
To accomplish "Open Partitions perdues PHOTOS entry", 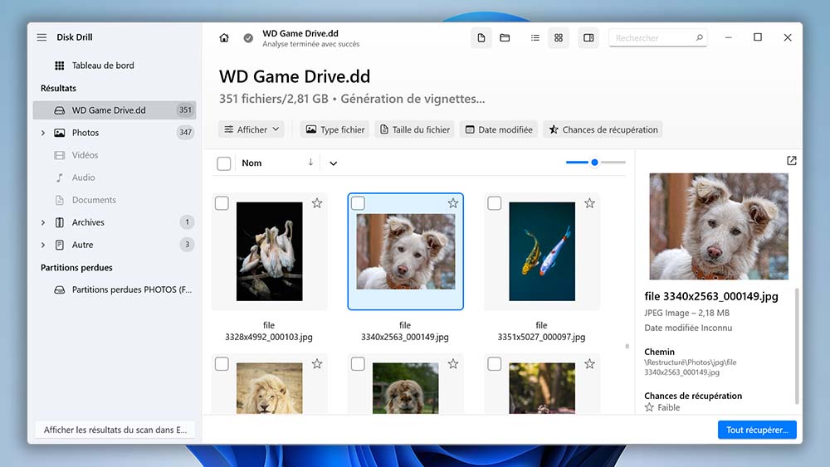I will [x=115, y=289].
